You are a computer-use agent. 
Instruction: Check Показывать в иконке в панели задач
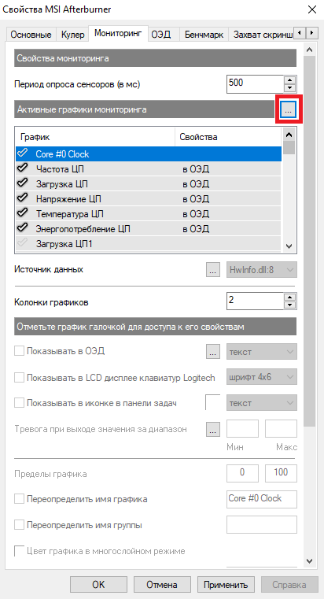19,403
